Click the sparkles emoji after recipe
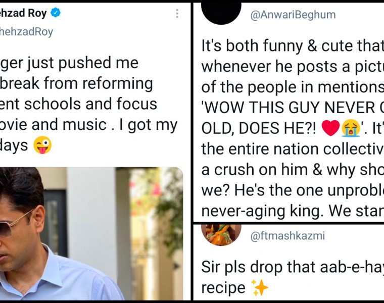 point(261,288)
